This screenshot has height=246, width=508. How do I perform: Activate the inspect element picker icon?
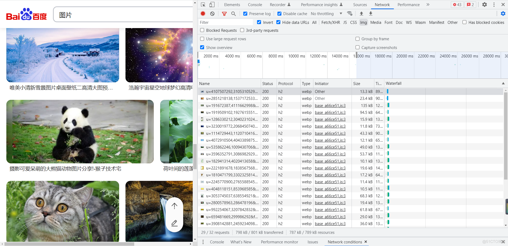(203, 5)
